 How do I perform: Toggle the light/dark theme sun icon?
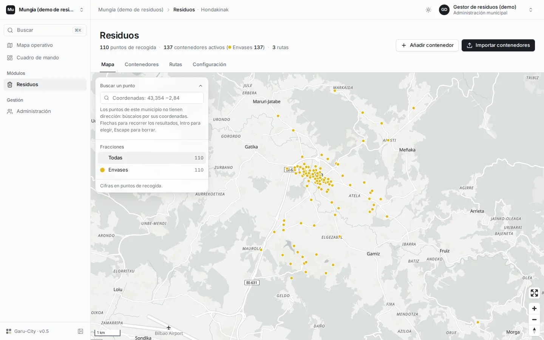click(x=428, y=10)
